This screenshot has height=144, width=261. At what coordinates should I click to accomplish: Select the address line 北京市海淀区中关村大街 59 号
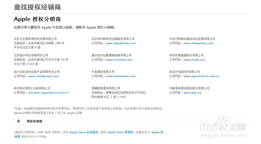[x=48, y=60]
